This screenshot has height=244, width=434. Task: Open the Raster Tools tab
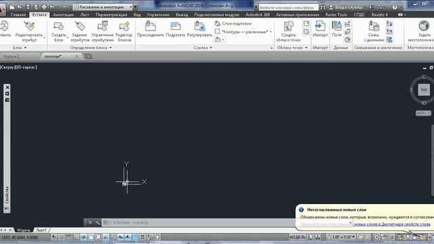[x=336, y=15]
